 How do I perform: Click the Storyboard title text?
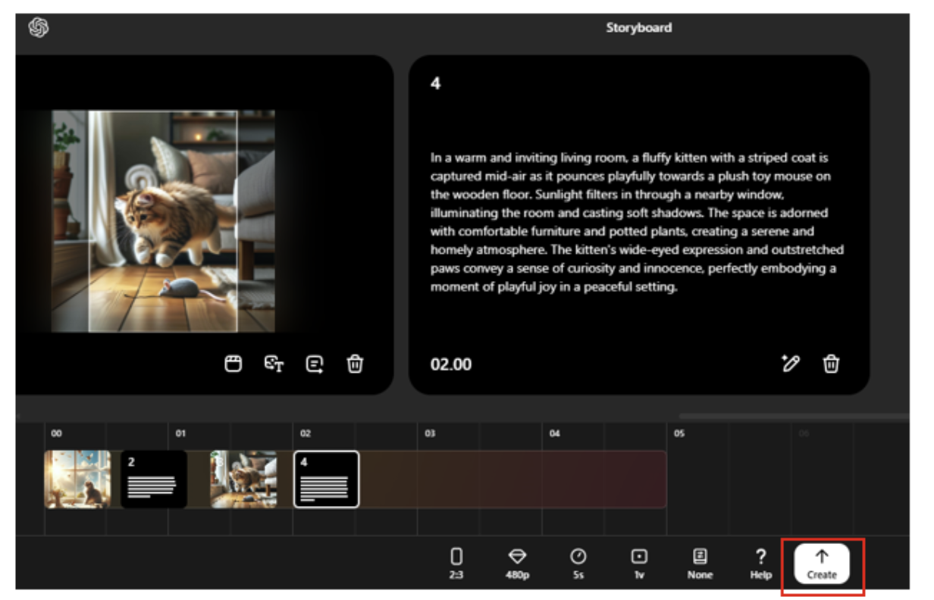pos(639,28)
